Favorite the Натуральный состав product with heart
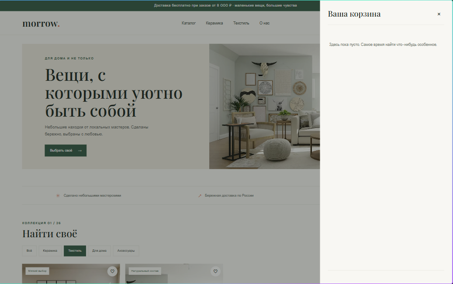This screenshot has width=453, height=284. 215,271
